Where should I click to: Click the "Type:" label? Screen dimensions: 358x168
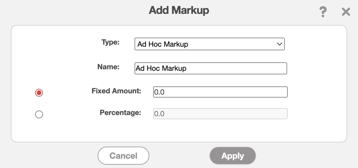(111, 42)
